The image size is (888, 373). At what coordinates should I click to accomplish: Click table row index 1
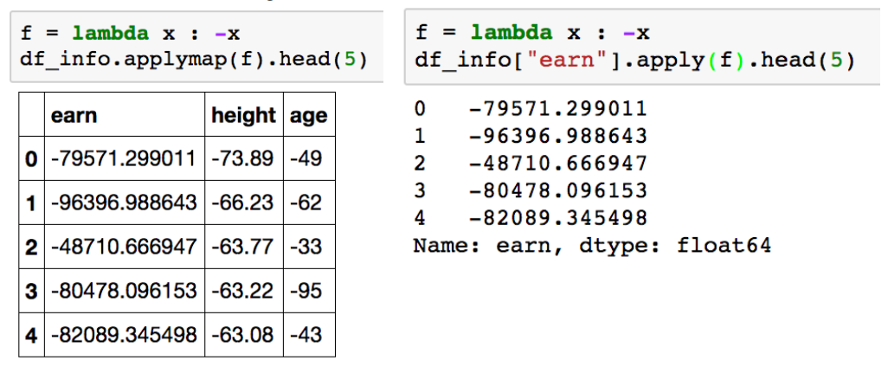(x=32, y=203)
